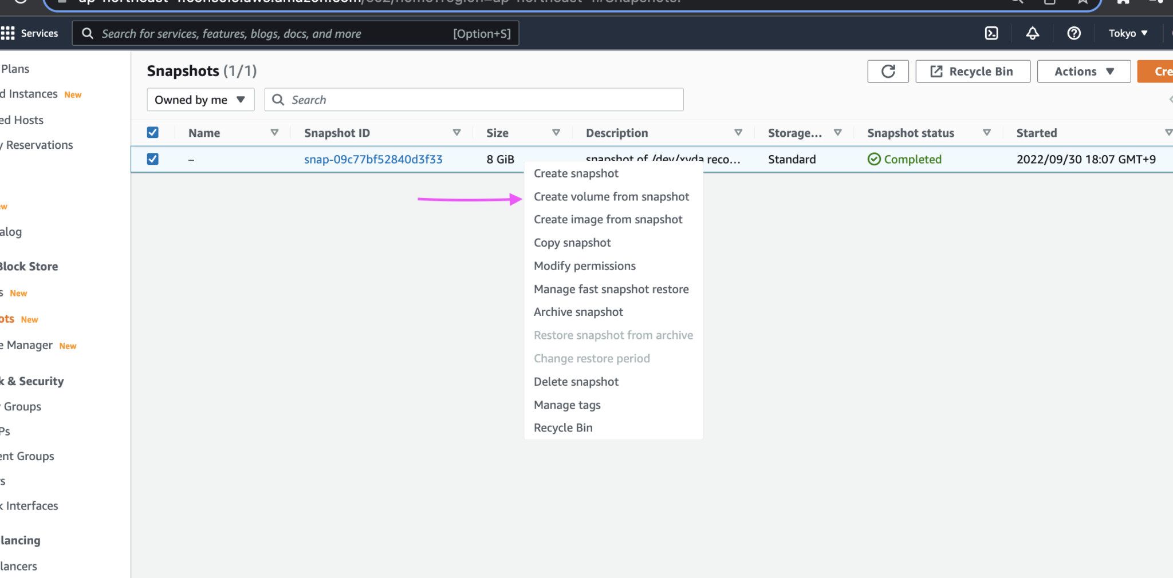1173x578 pixels.
Task: Open the Tokyo region selector
Action: (x=1126, y=33)
